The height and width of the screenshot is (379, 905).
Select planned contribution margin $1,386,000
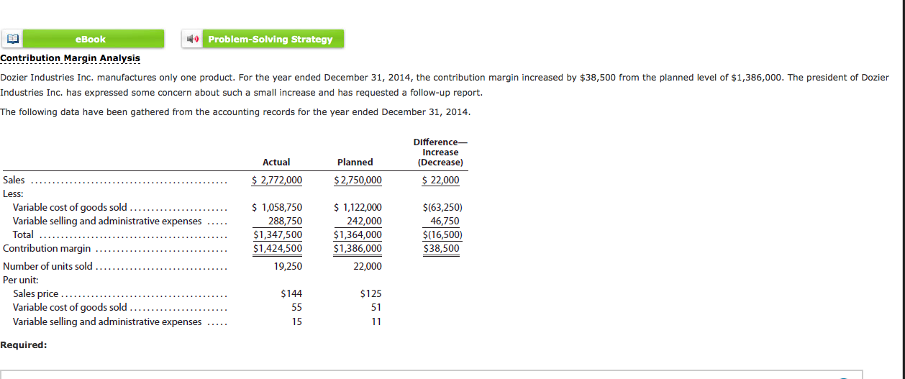[358, 249]
